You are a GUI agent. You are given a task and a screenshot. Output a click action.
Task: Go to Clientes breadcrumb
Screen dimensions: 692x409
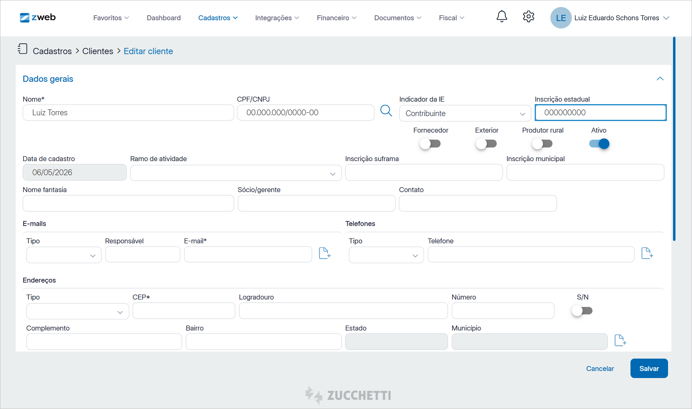pyautogui.click(x=97, y=51)
